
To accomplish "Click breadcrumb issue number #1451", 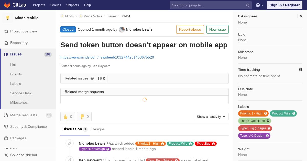I will coord(126,16).
